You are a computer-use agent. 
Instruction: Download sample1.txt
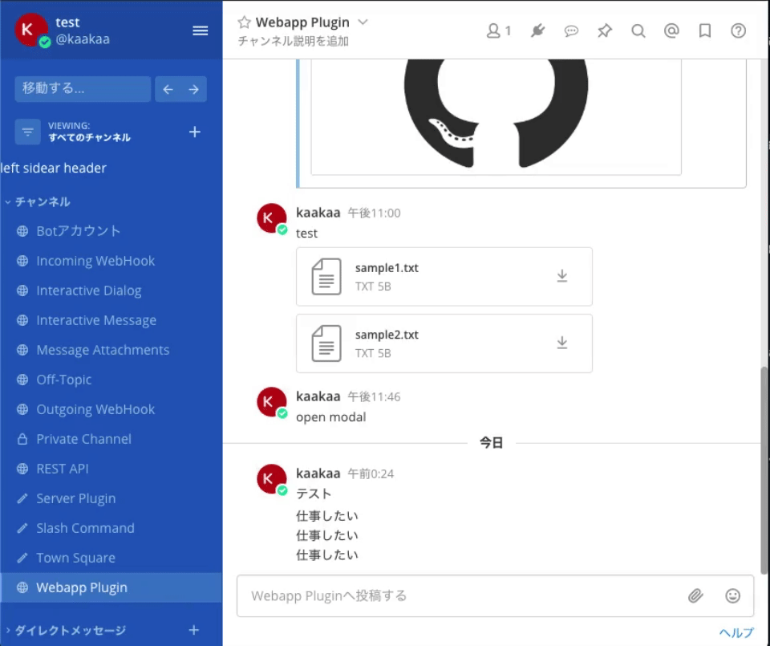[x=562, y=276]
